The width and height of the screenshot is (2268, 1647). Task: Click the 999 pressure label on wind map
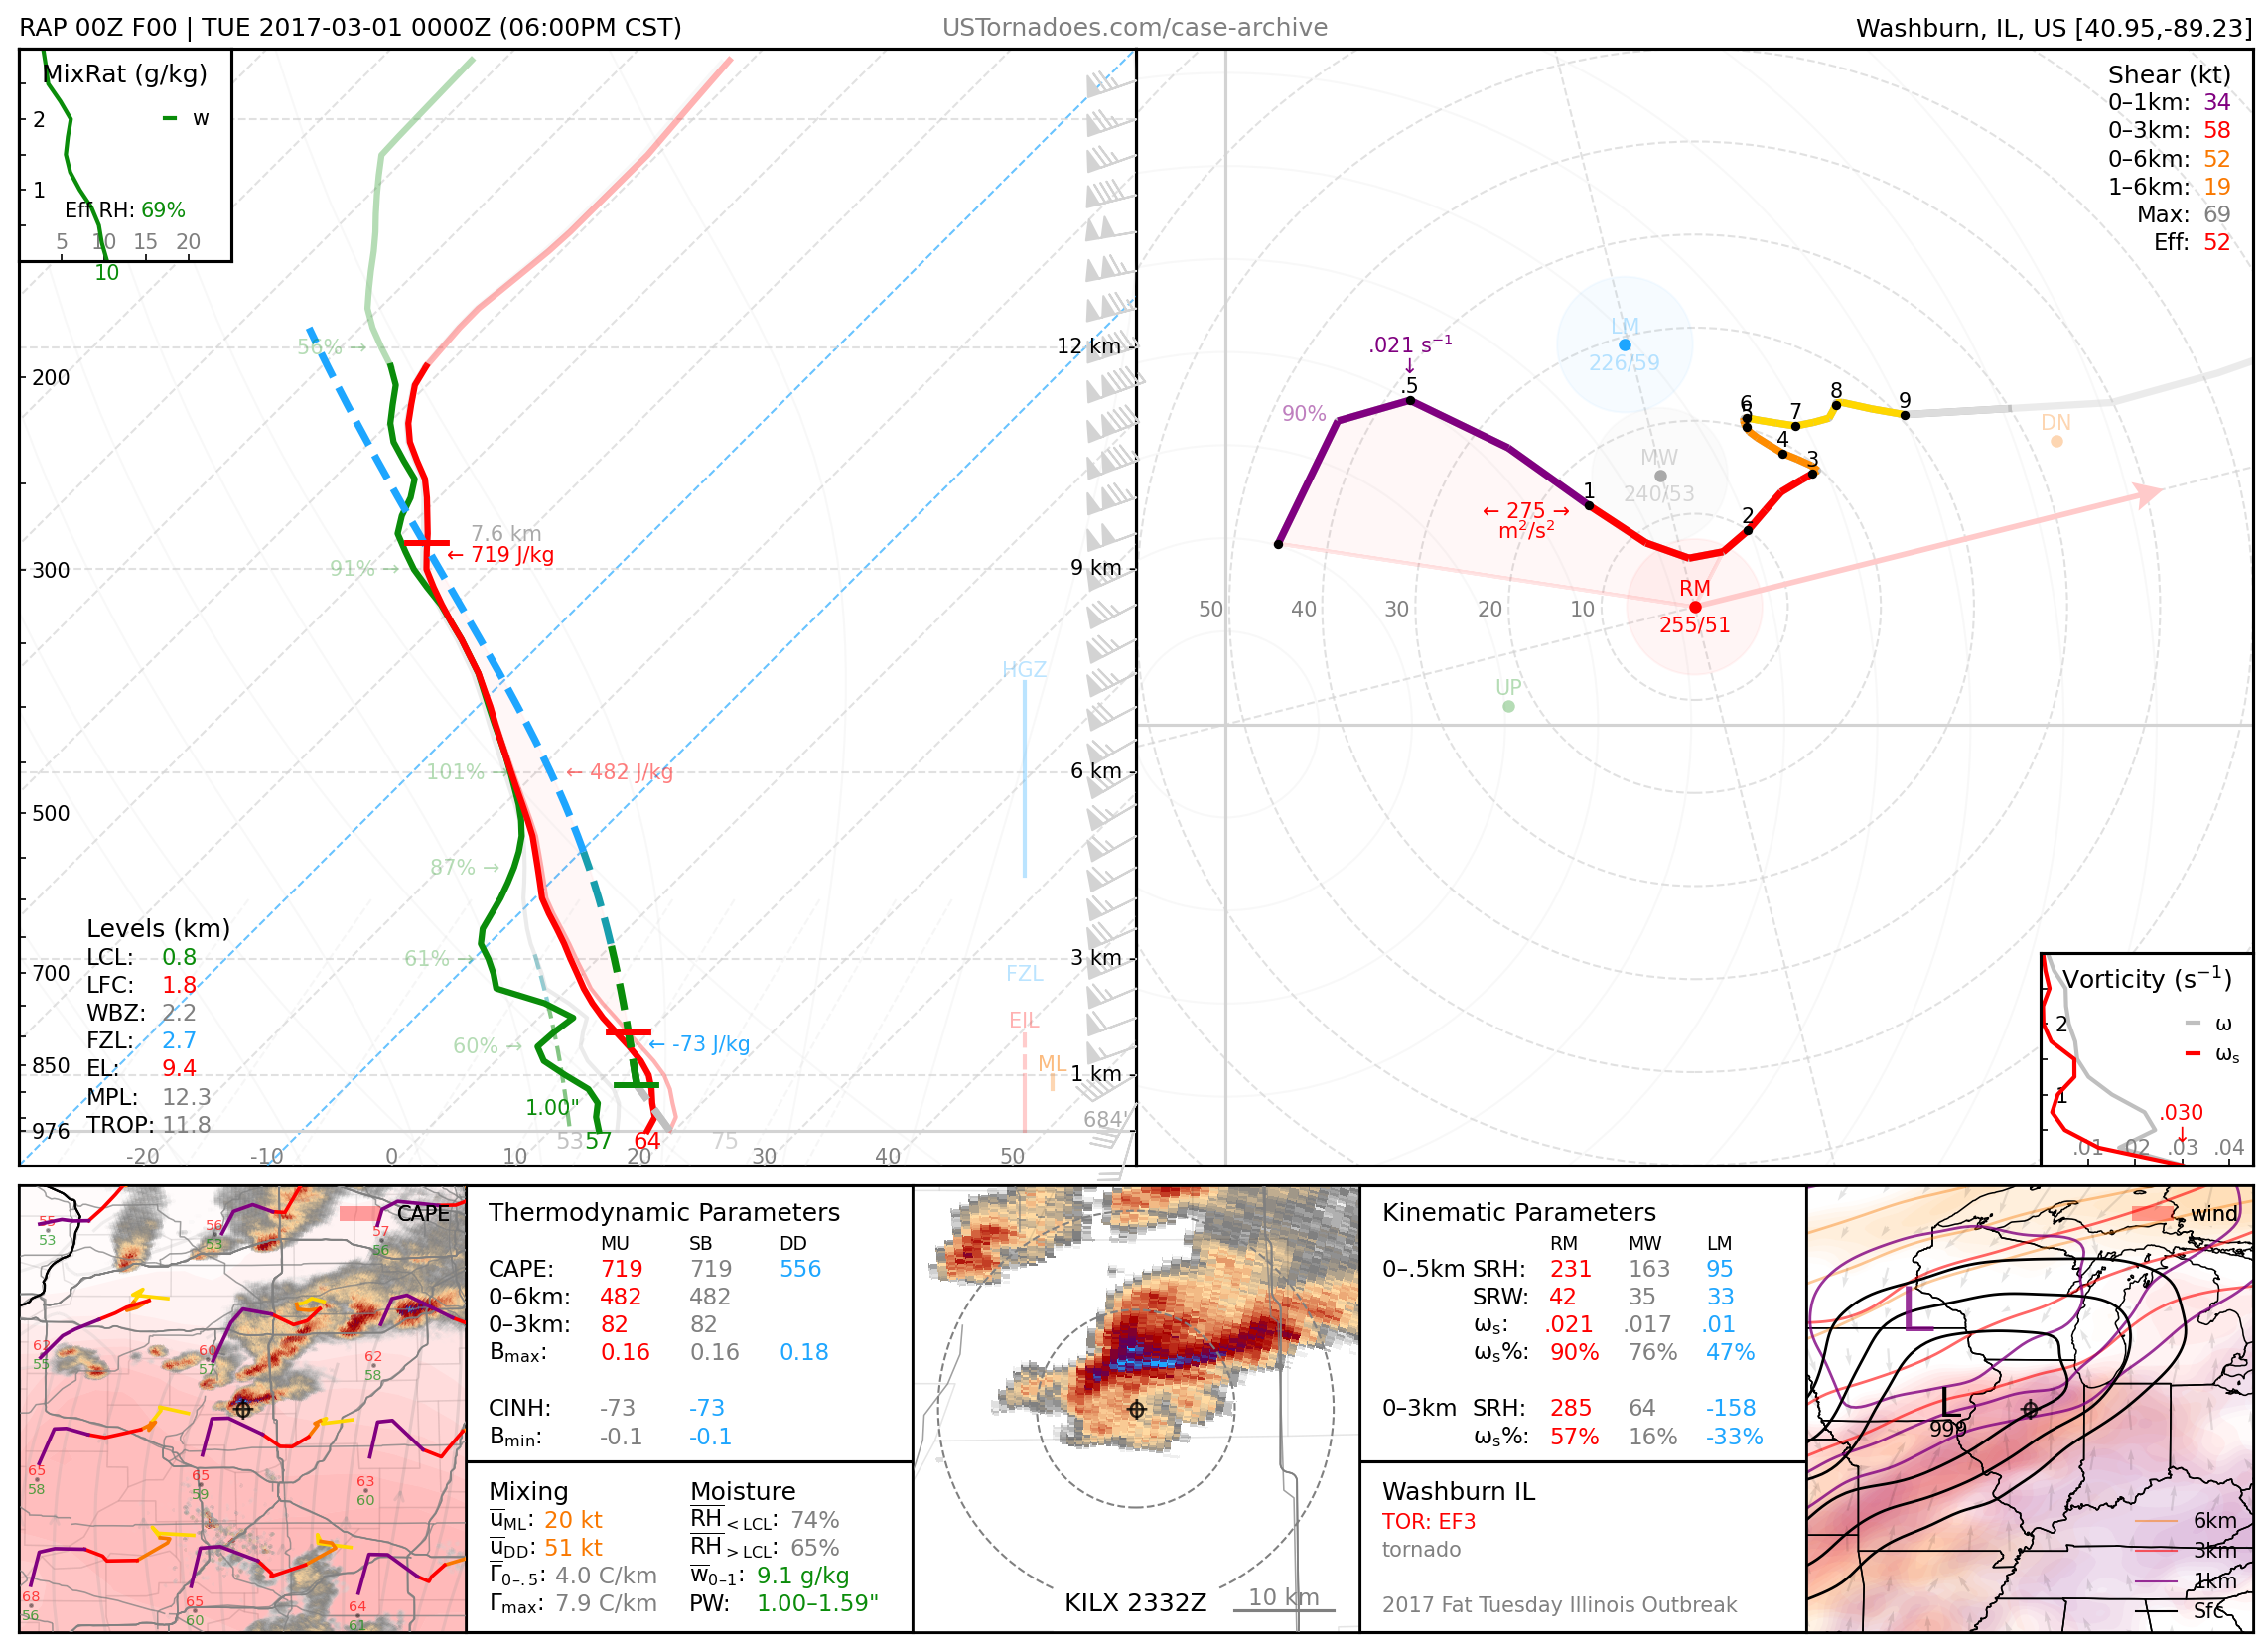pos(1948,1430)
